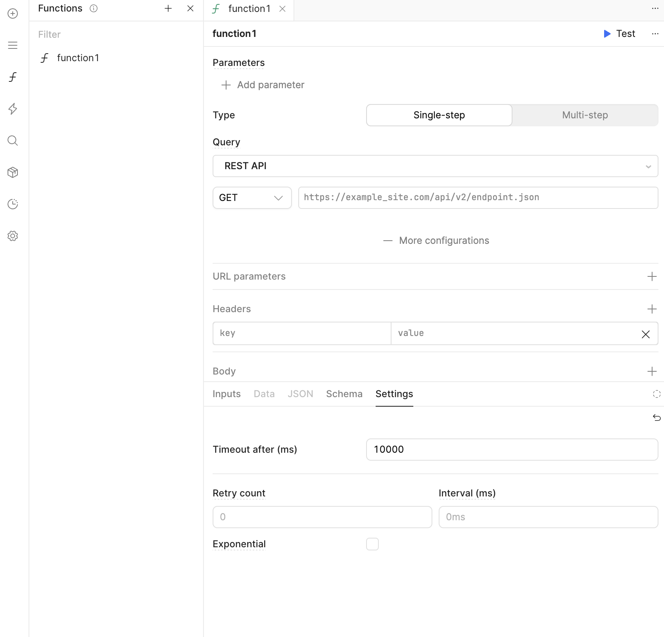664x637 pixels.
Task: Open the GET method dropdown
Action: (x=252, y=198)
